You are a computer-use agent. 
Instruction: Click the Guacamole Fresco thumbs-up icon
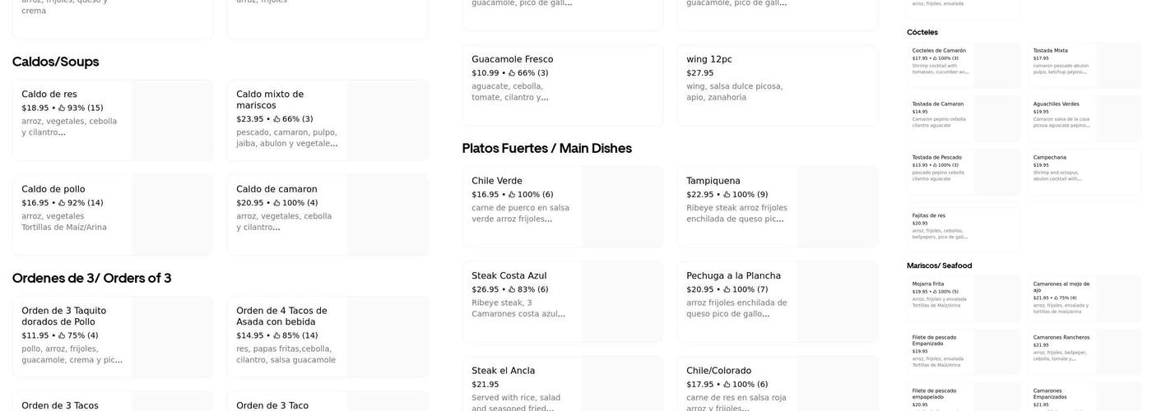[512, 73]
